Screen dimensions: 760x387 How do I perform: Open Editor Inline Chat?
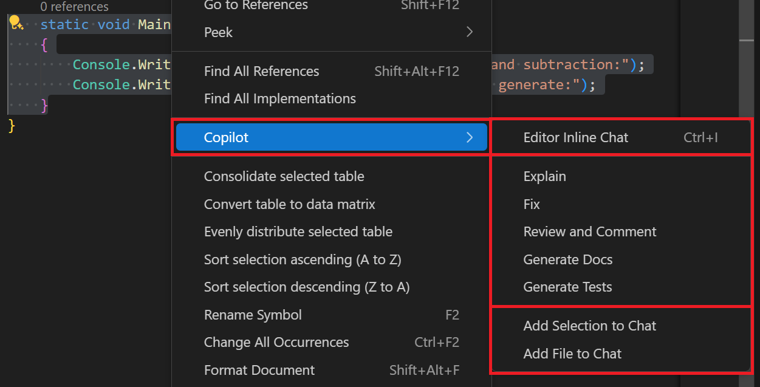[x=621, y=137]
